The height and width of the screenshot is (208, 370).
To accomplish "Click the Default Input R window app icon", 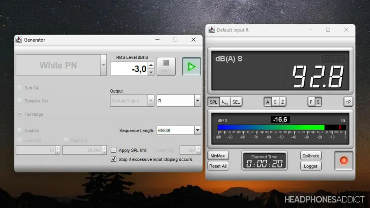I will tap(211, 30).
